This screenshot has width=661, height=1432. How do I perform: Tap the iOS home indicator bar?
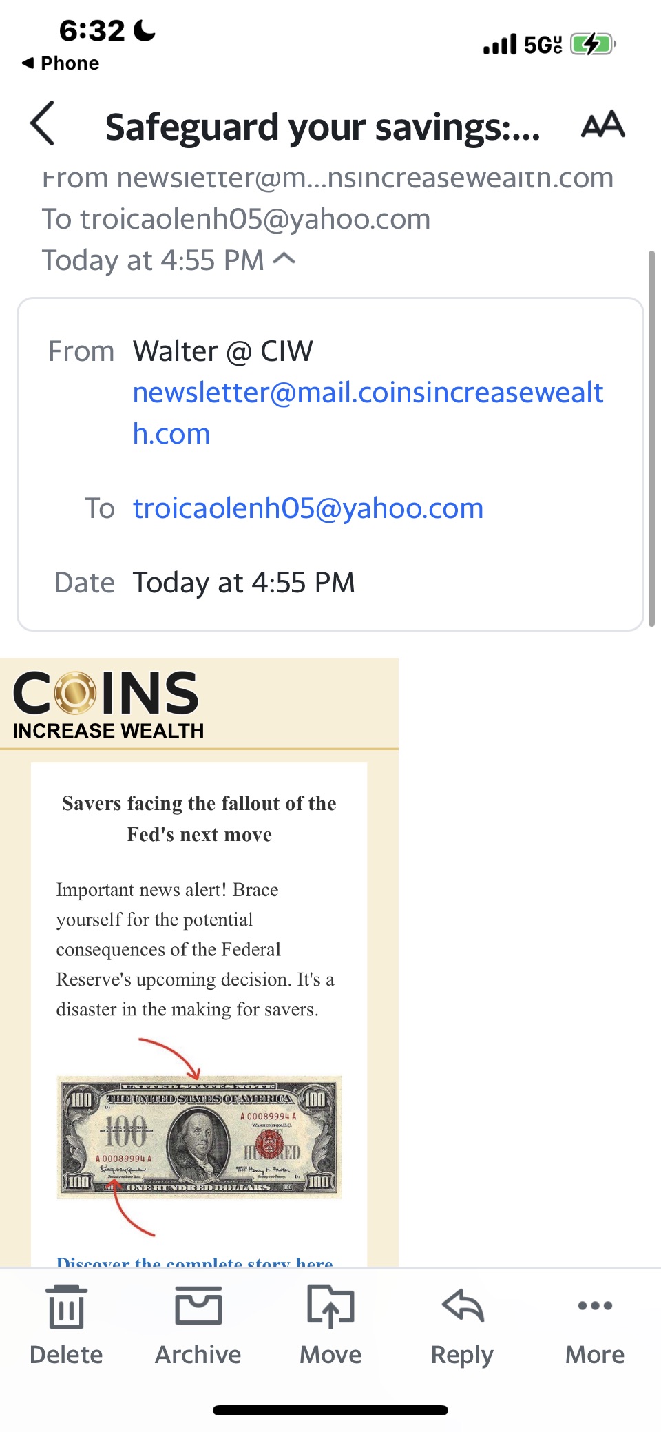tap(330, 1410)
